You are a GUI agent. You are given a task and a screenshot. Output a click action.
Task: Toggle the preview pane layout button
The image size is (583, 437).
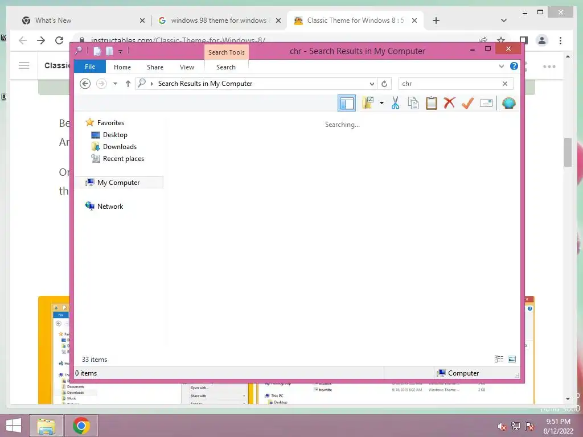(x=347, y=104)
